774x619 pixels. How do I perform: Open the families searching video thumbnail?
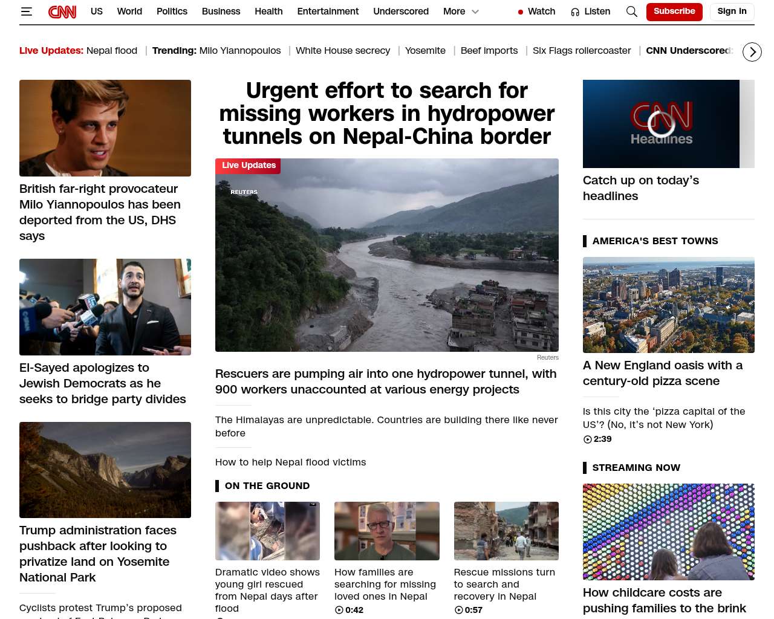387,531
